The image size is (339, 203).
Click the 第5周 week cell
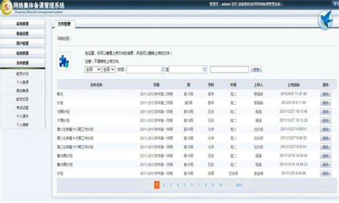188,103
